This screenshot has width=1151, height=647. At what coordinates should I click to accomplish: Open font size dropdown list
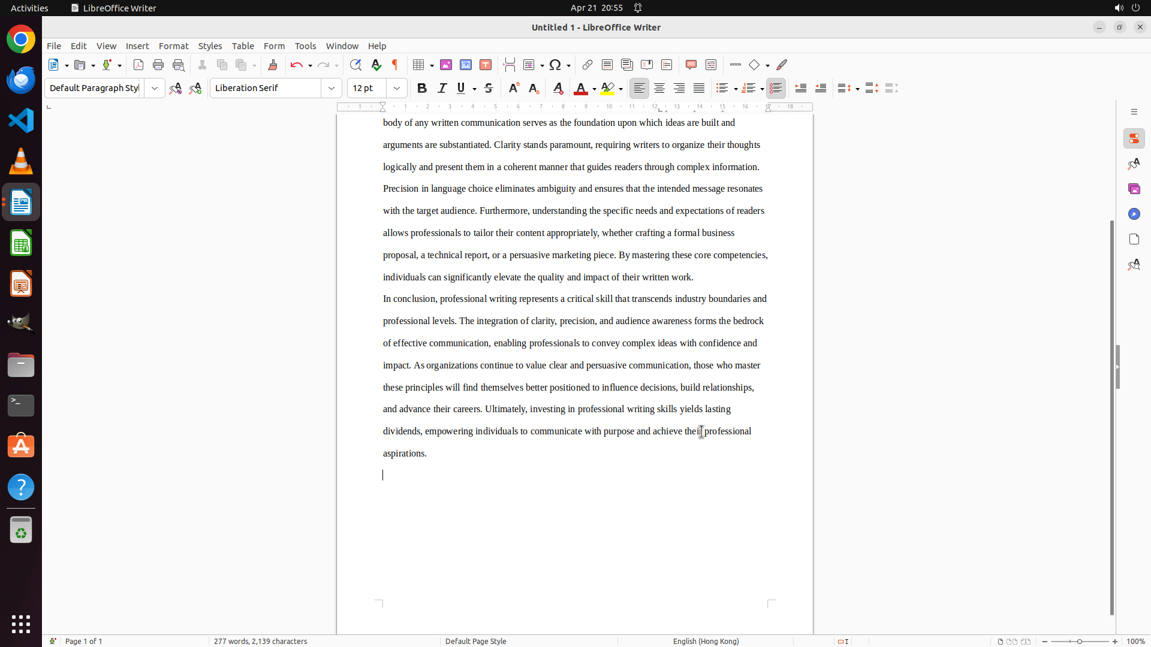tap(397, 88)
